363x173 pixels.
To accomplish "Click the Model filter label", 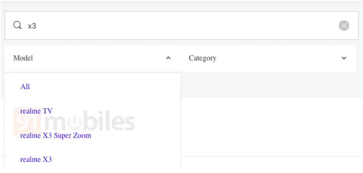I will [x=23, y=58].
